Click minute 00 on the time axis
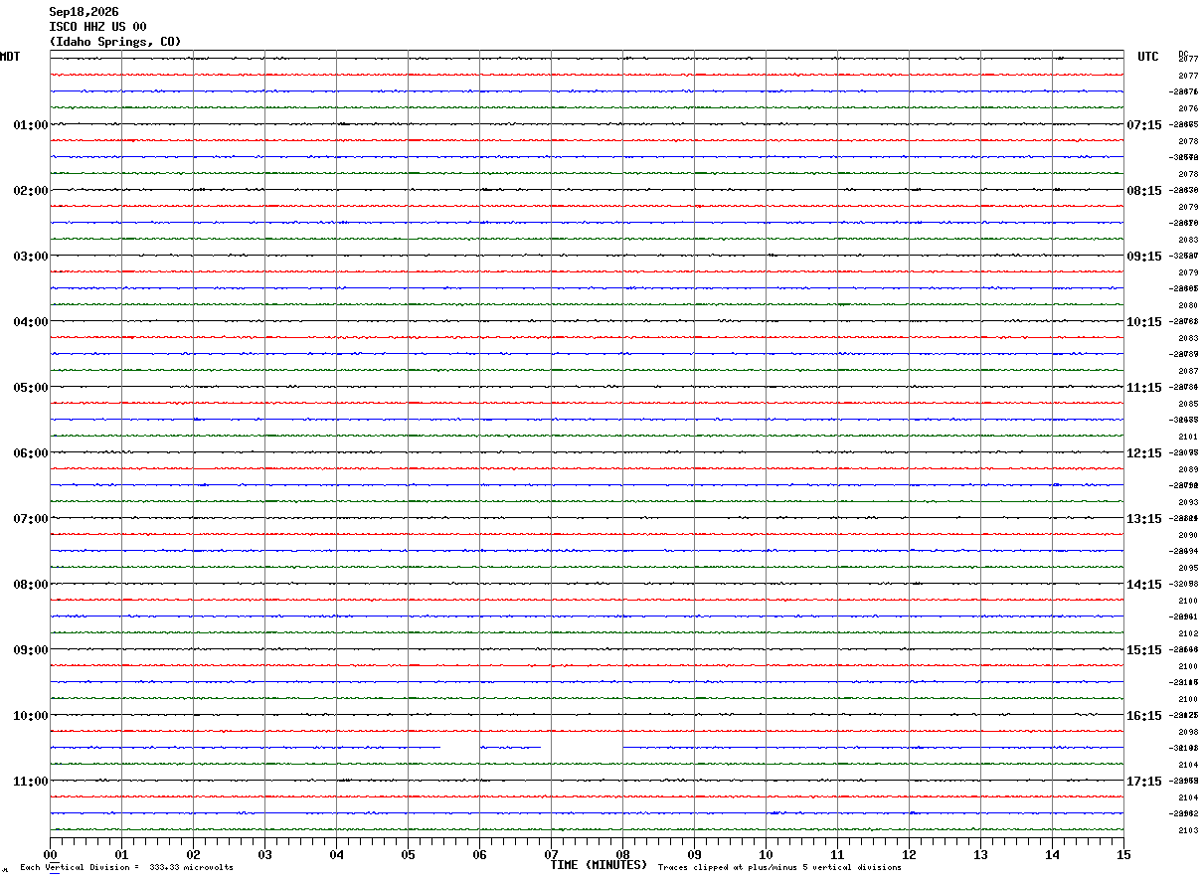The height and width of the screenshot is (881, 1203). click(x=51, y=854)
